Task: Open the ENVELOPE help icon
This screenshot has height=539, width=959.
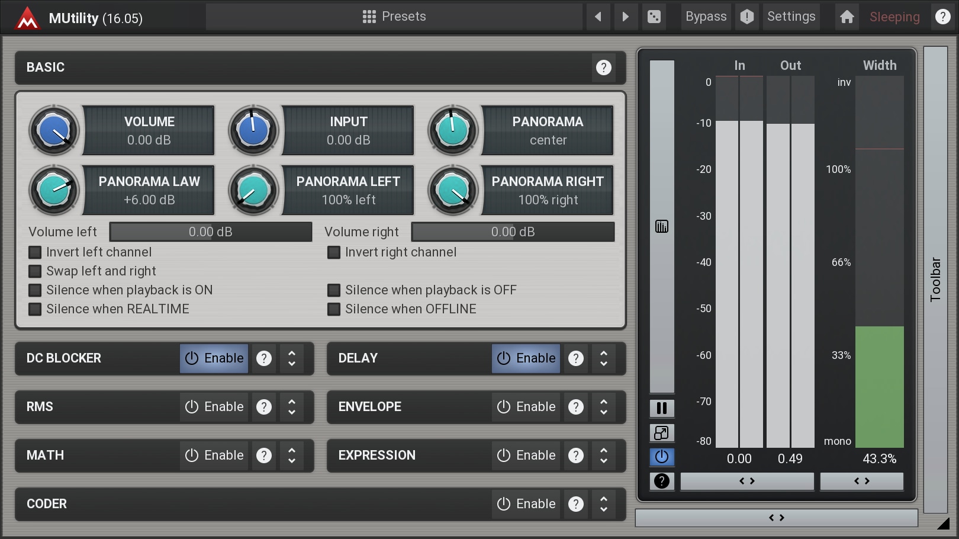Action: point(576,407)
